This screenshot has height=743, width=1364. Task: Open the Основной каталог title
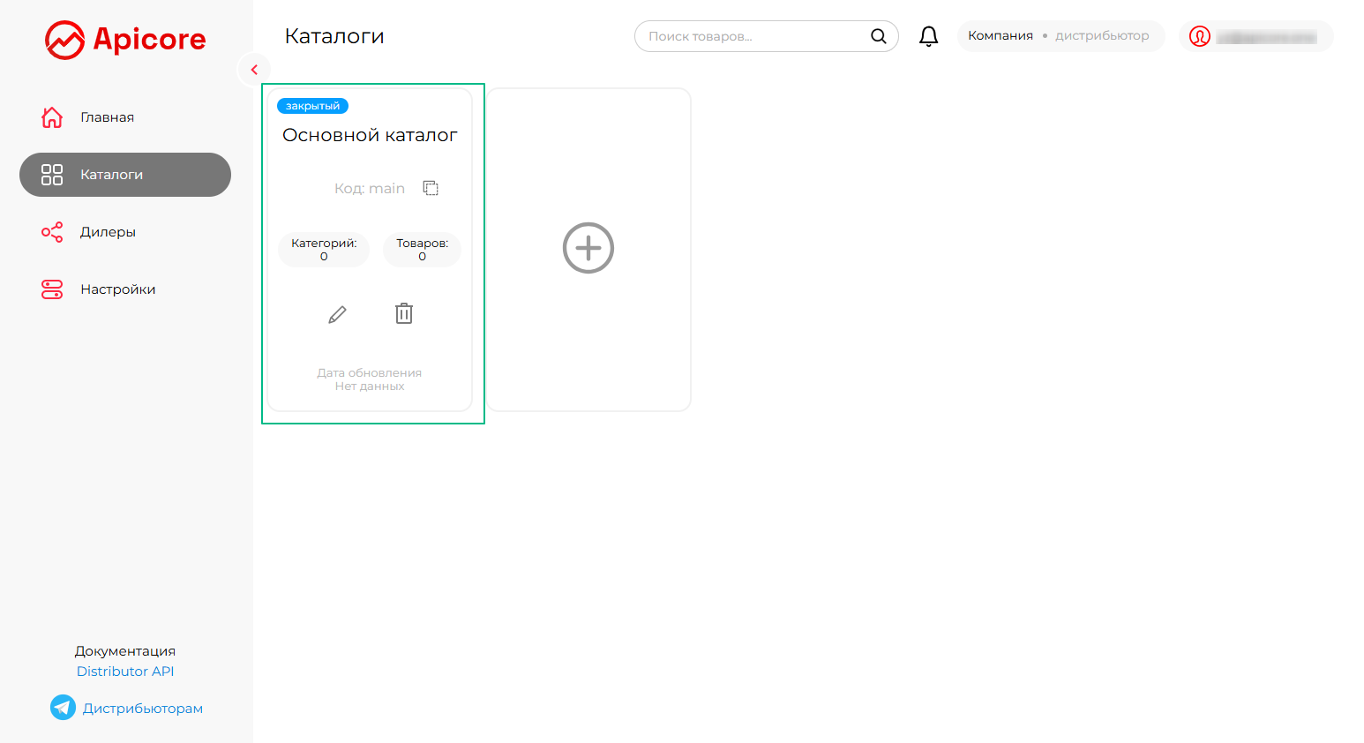pyautogui.click(x=370, y=135)
